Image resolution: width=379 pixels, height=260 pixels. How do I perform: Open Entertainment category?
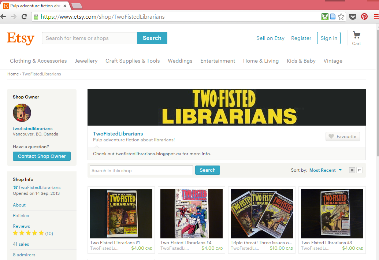click(218, 61)
